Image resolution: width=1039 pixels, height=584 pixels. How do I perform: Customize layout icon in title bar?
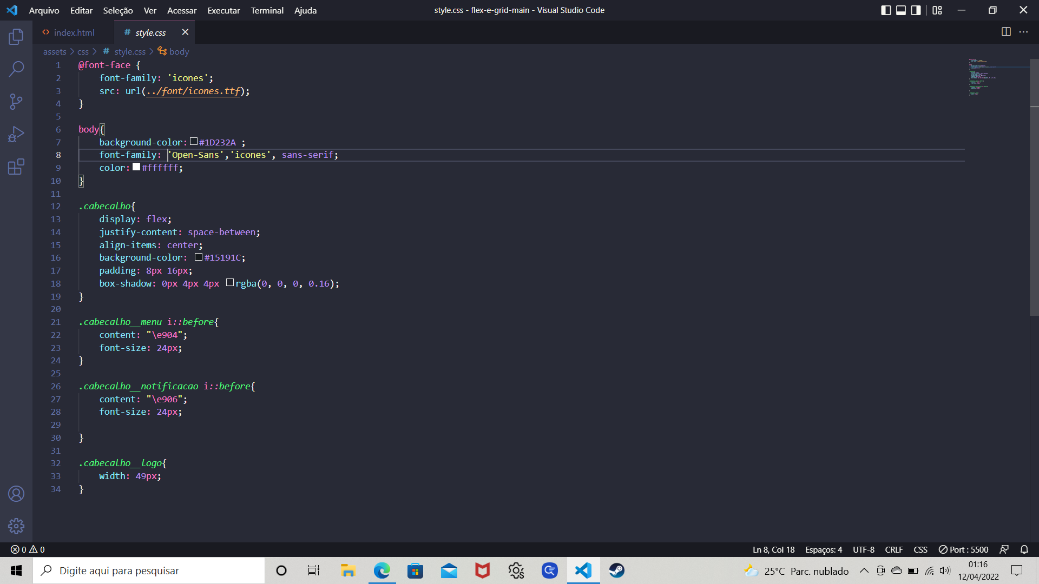point(937,10)
